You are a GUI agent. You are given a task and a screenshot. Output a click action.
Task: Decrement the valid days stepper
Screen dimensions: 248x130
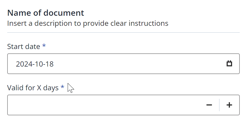pos(209,105)
